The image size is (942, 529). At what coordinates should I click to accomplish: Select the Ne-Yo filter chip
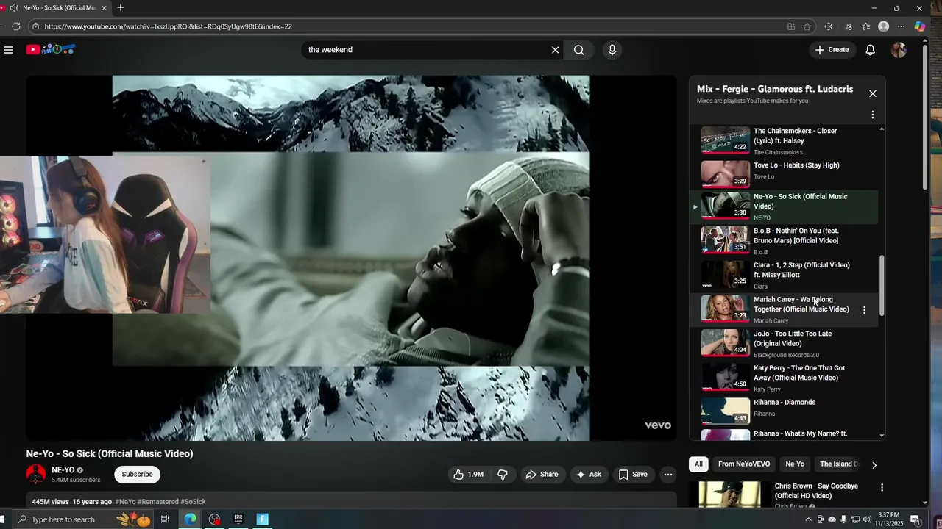pyautogui.click(x=795, y=464)
